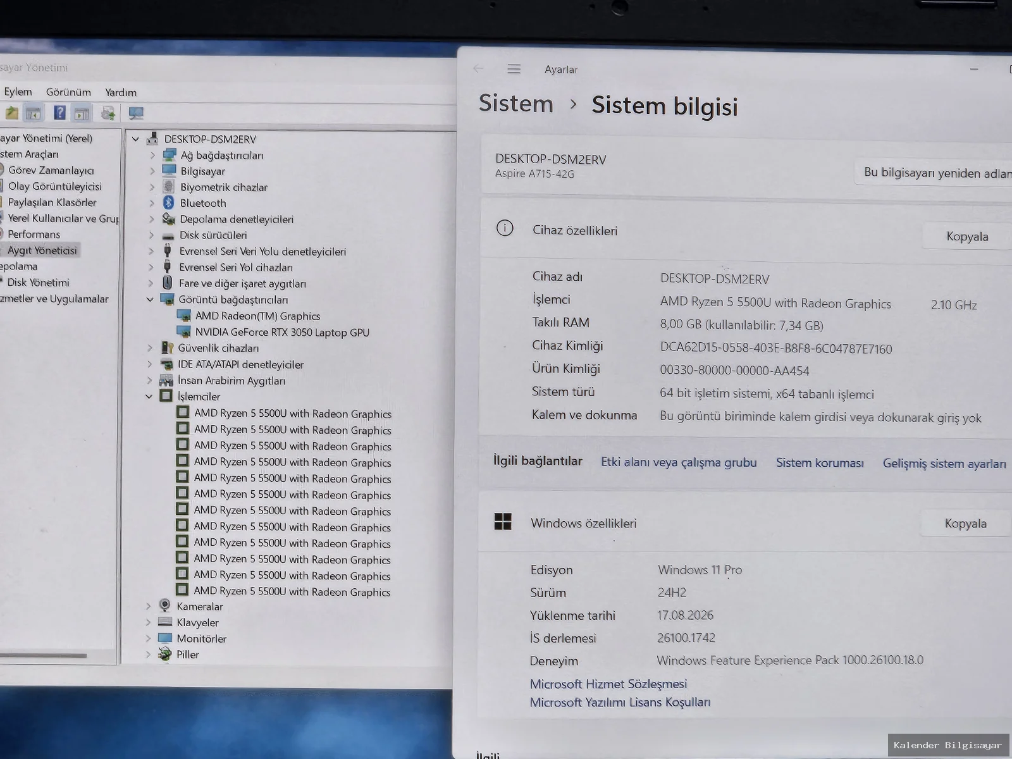This screenshot has width=1012, height=759.
Task: Click the Ürün Kimliği value 00330-80000-00000-AA454
Action: click(734, 371)
